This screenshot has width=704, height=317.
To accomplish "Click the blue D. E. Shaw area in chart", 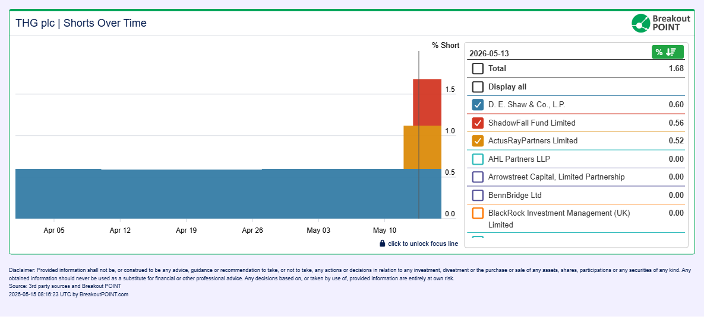I will click(228, 194).
